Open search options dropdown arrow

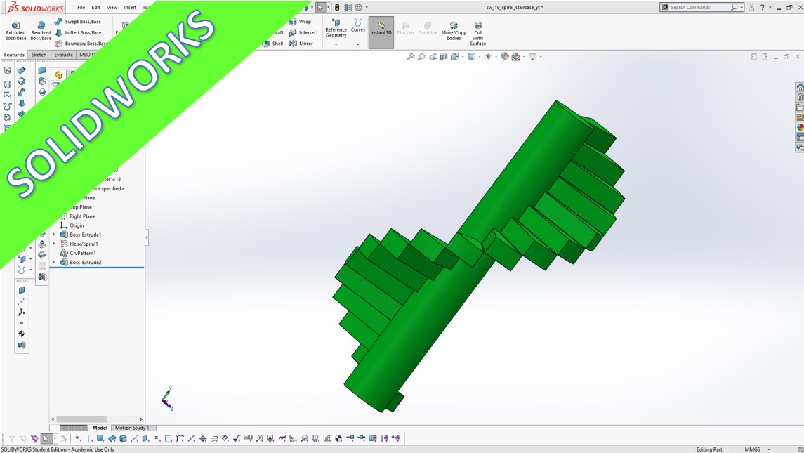(x=742, y=8)
